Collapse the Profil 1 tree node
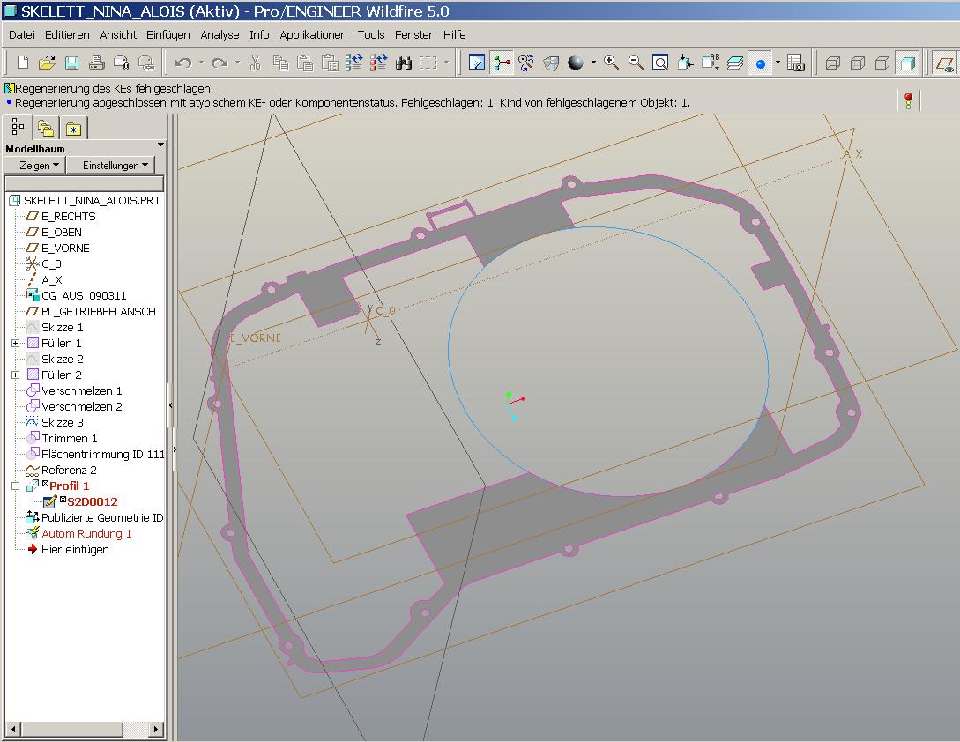 coord(16,486)
